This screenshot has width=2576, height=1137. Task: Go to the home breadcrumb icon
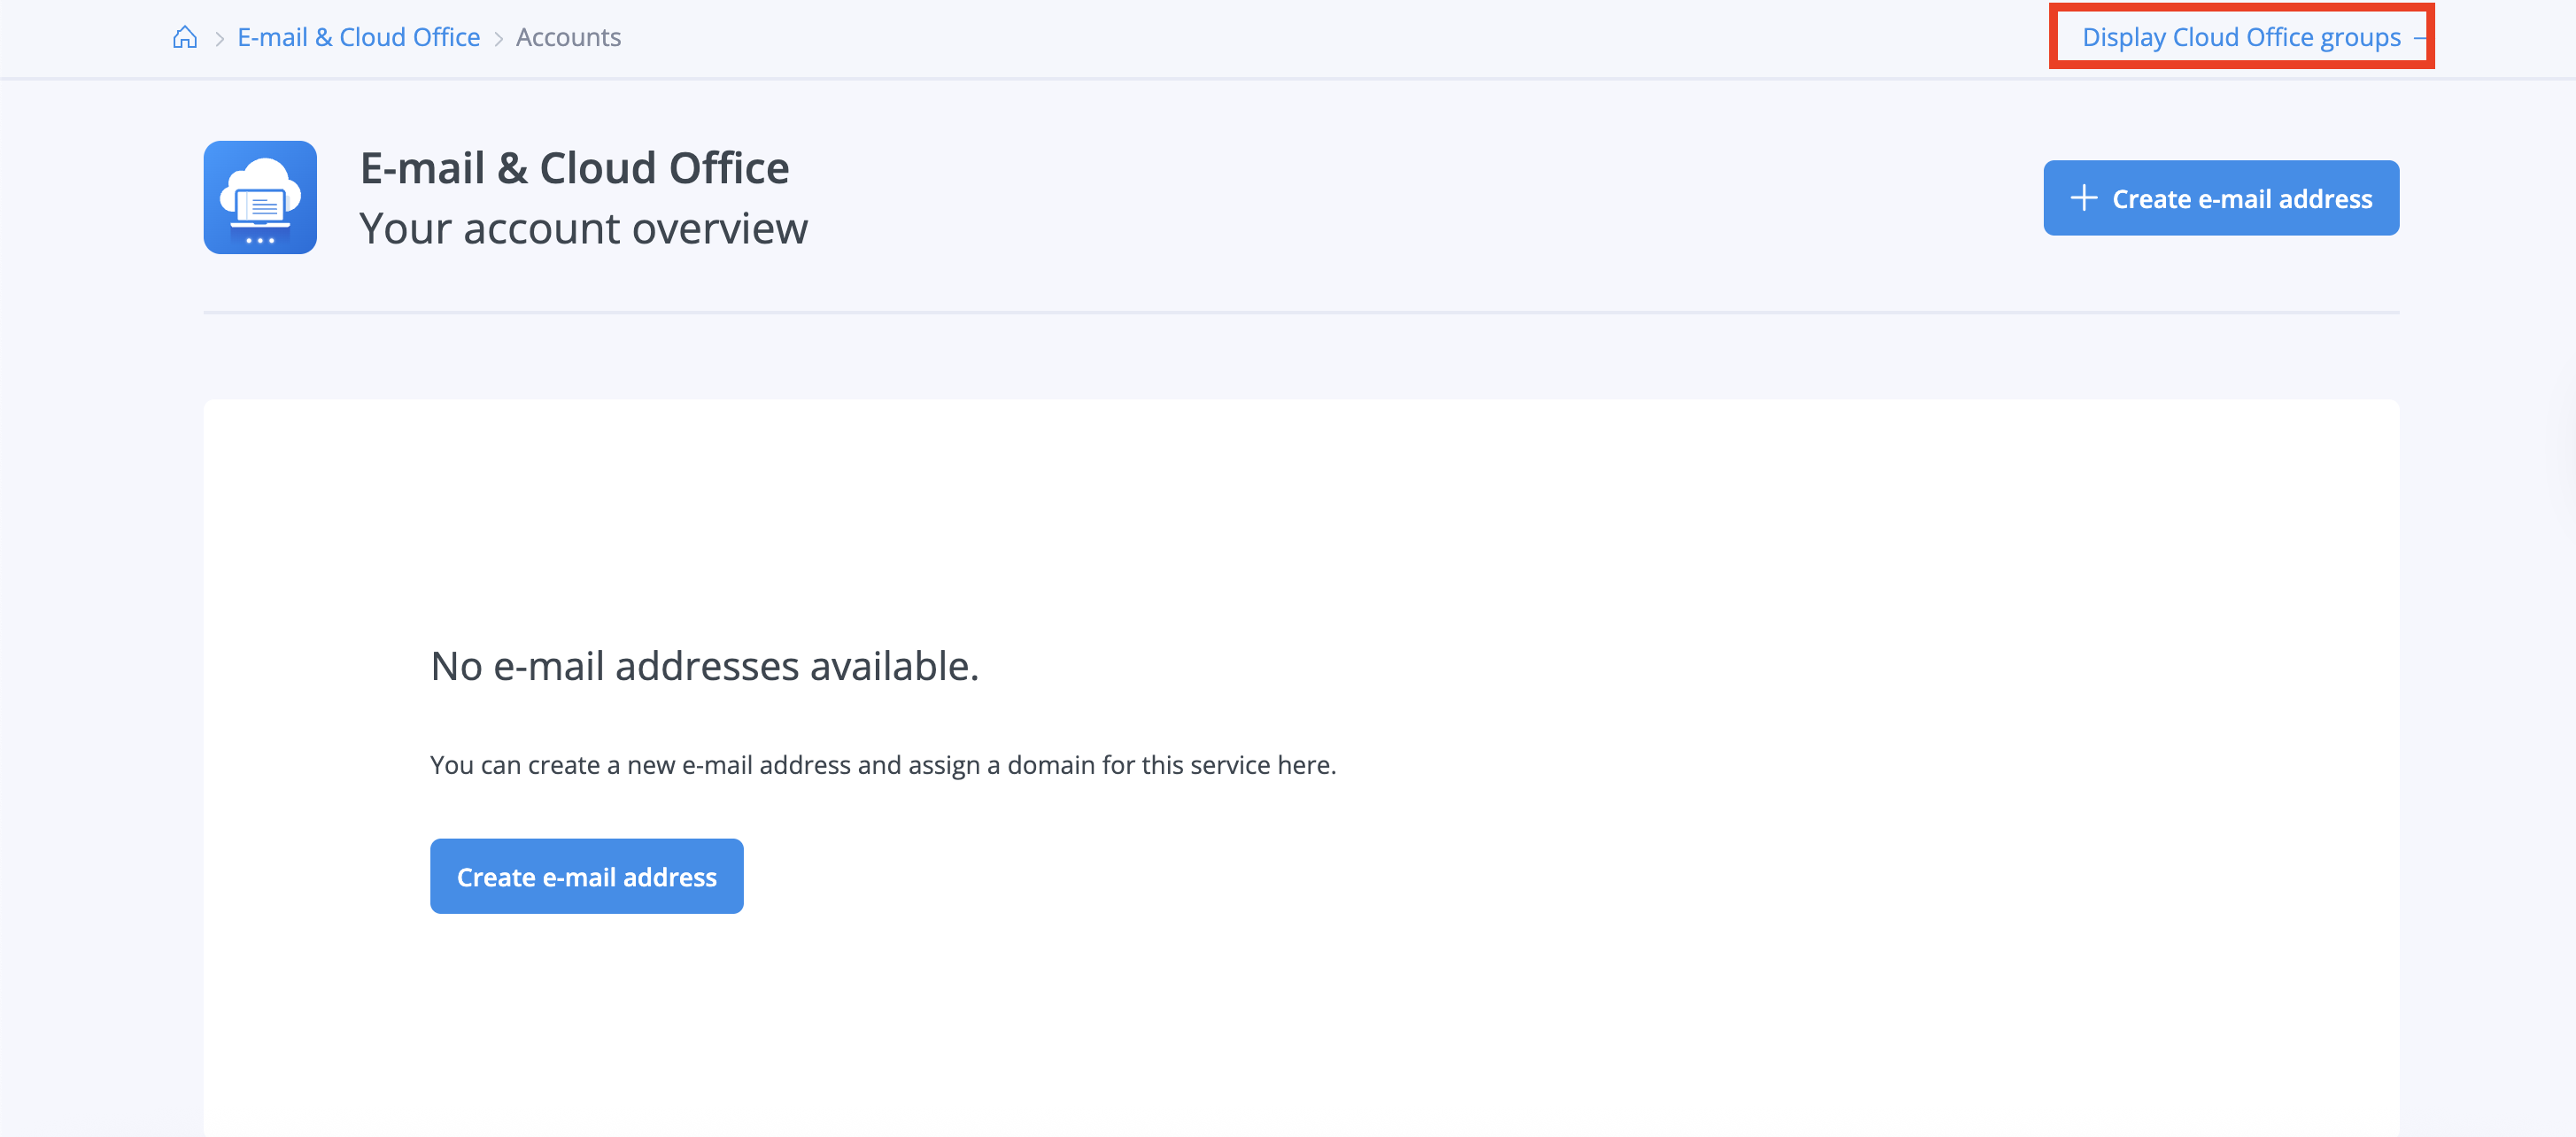(185, 38)
